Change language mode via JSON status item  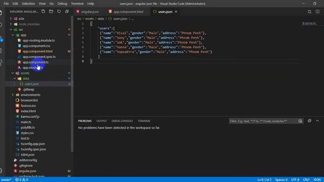pyautogui.click(x=317, y=180)
